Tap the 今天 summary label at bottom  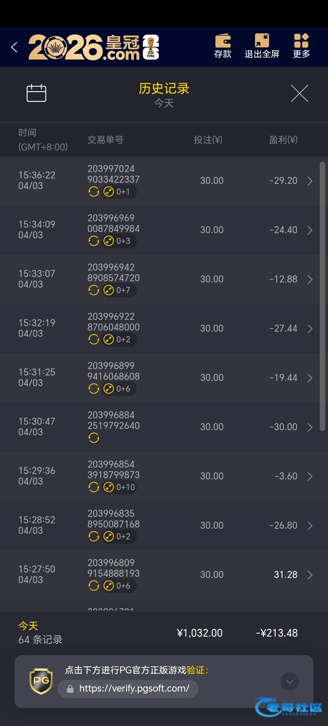pos(28,626)
